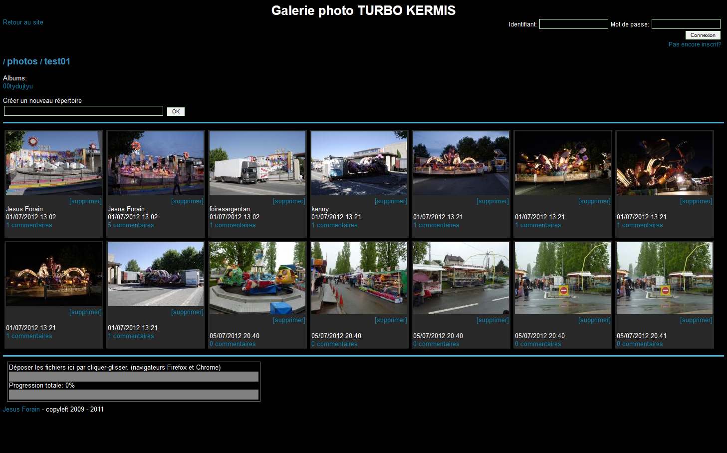The height and width of the screenshot is (453, 727).
Task: Click the file drop zone bar
Action: click(134, 377)
